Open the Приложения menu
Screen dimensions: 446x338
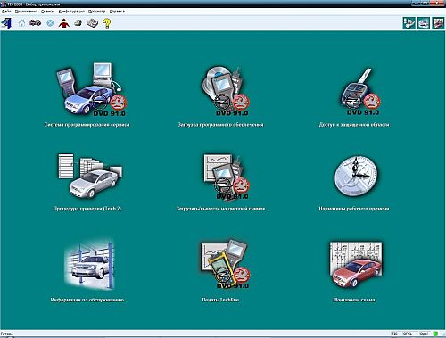point(26,12)
